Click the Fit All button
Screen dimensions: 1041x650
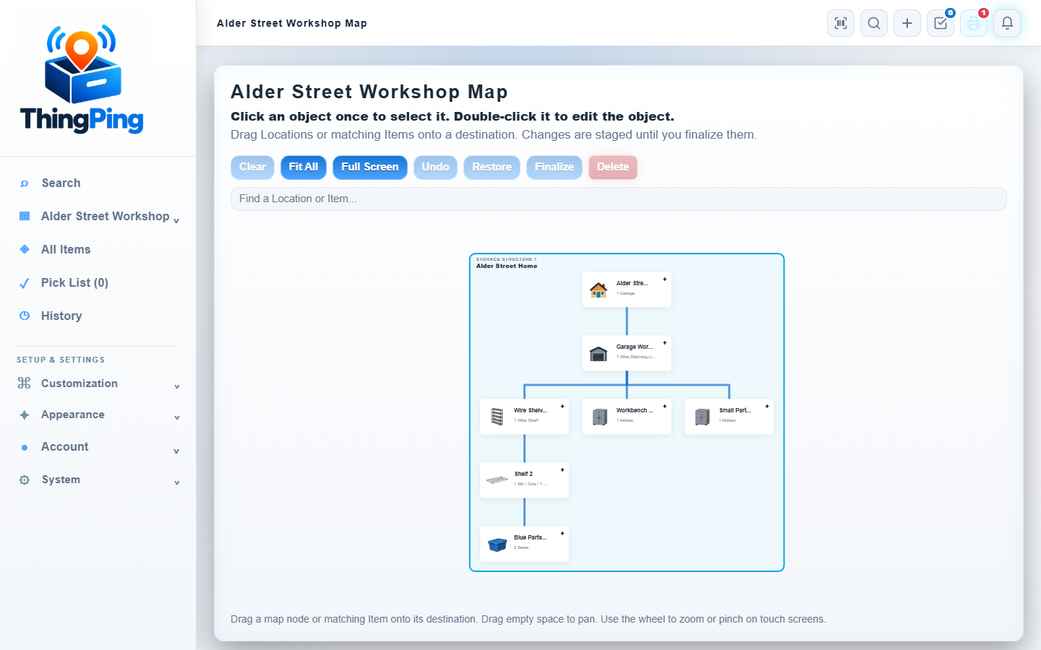point(304,167)
